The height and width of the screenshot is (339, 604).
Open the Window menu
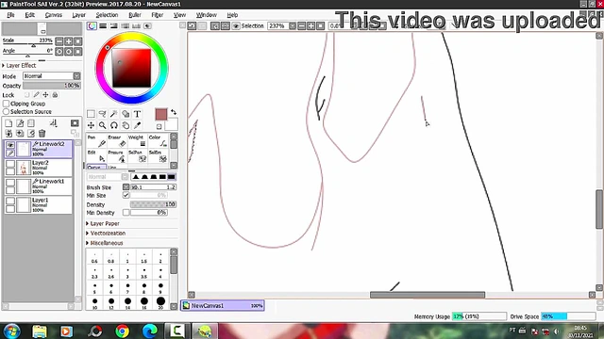pos(206,15)
